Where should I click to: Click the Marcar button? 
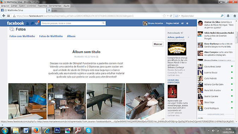pos(158,44)
